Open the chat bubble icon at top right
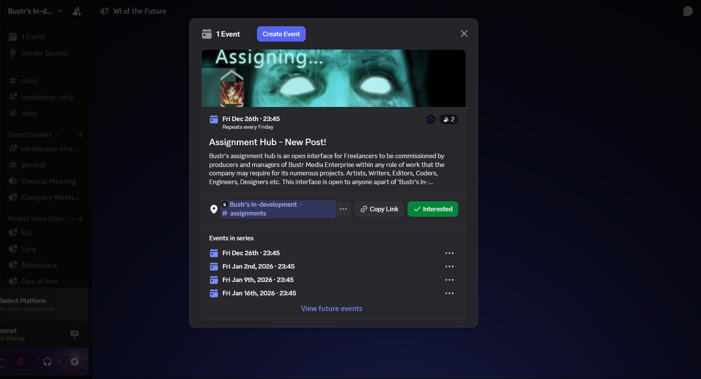 (x=687, y=11)
